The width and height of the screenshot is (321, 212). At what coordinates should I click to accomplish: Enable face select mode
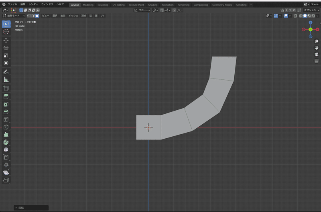click(37, 16)
